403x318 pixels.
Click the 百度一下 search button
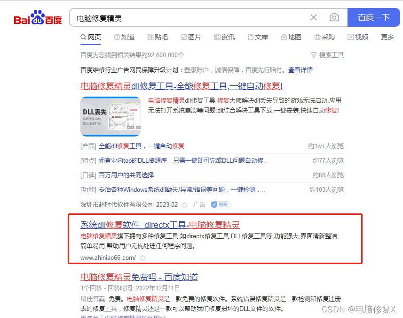click(x=373, y=17)
